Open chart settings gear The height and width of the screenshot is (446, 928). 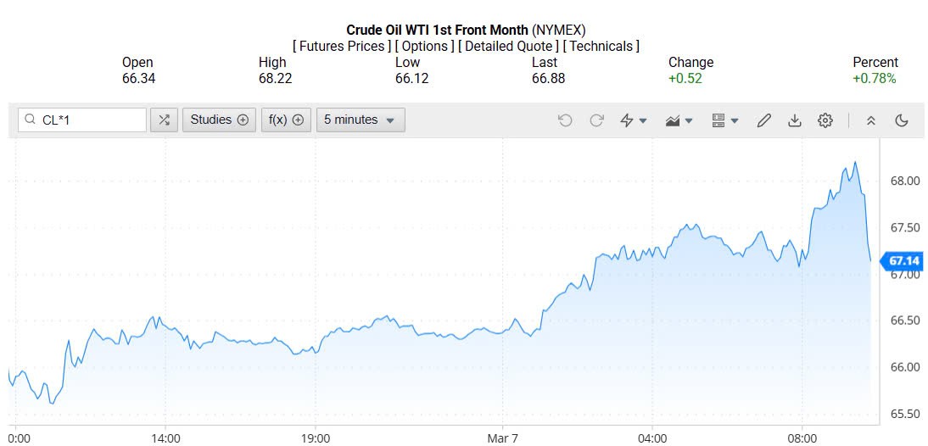(x=825, y=120)
